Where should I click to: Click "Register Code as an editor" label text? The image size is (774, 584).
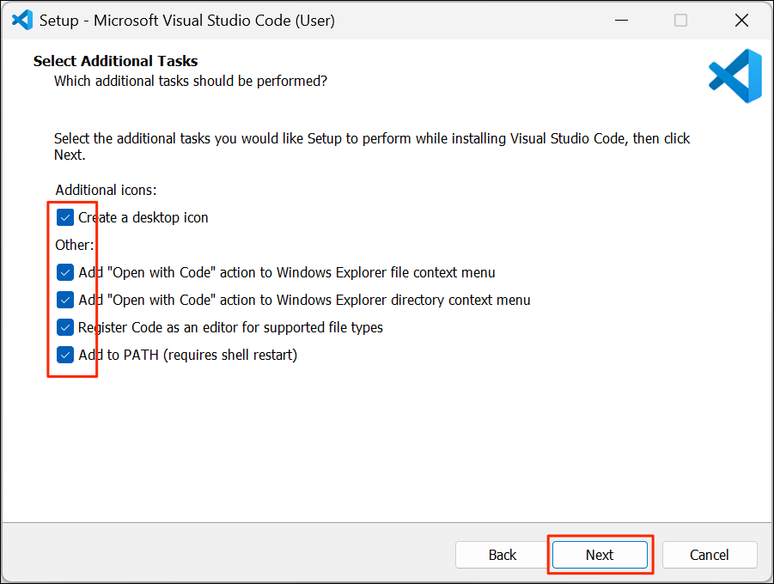pyautogui.click(x=230, y=327)
